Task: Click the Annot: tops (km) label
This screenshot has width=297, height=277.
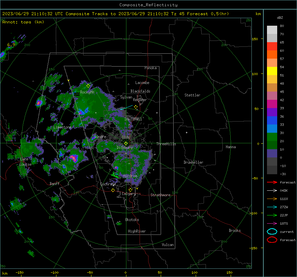Action: 23,22
